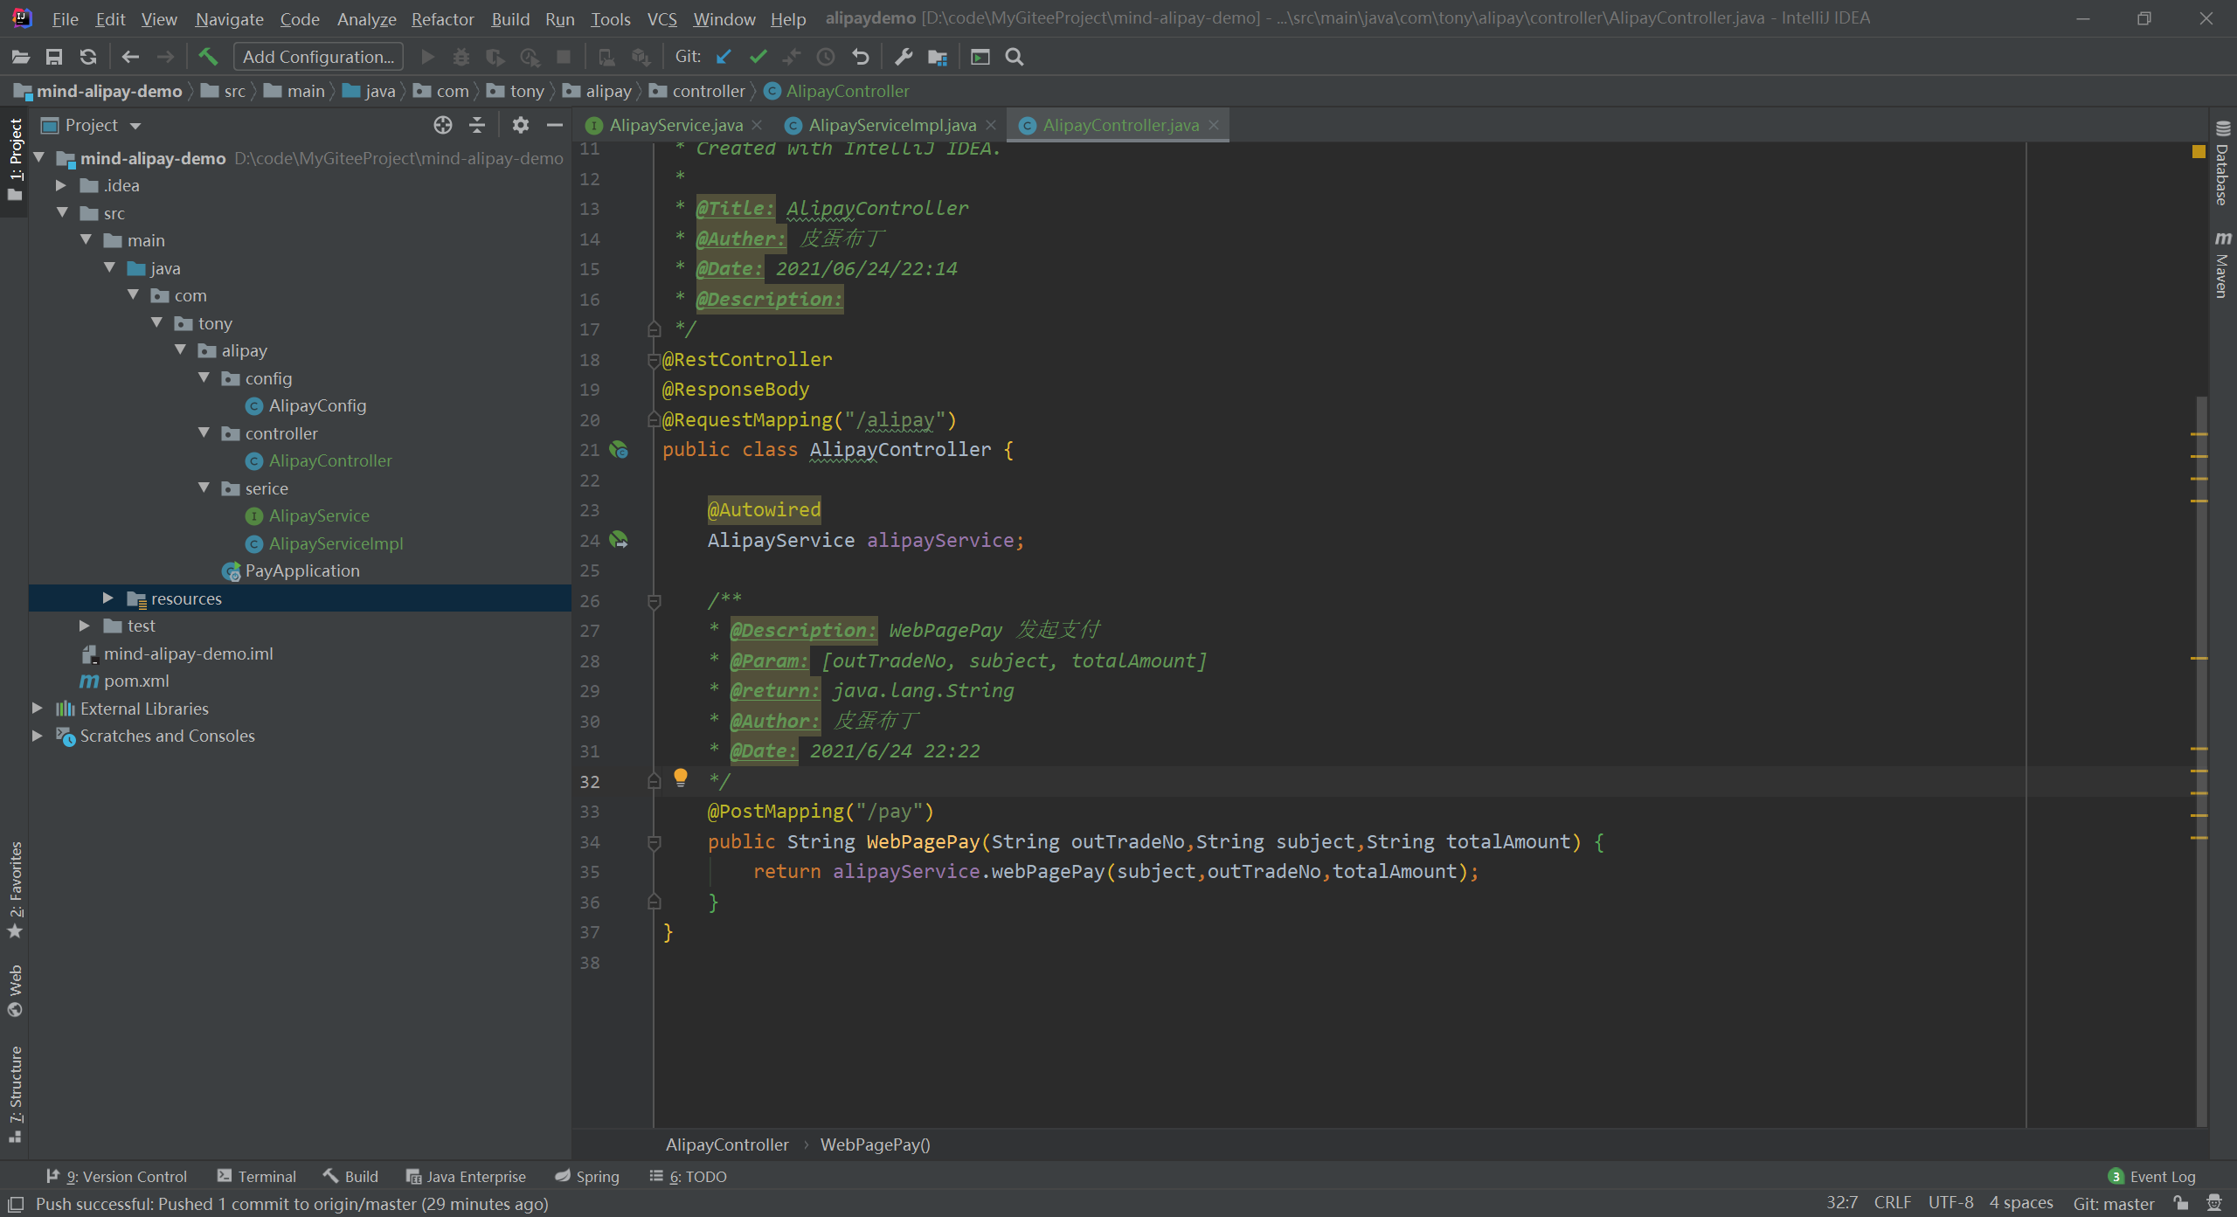Toggle the Maven tool window stripe
The height and width of the screenshot is (1217, 2237).
point(2222,266)
